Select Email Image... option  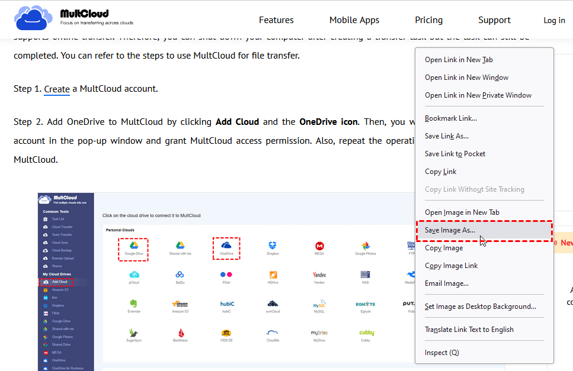484,283
